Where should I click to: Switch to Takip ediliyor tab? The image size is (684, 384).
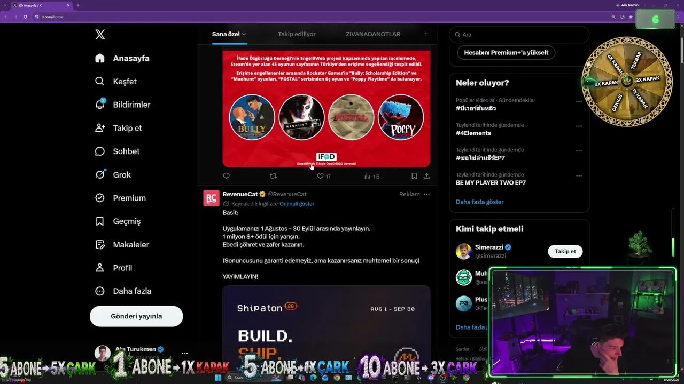pyautogui.click(x=297, y=34)
